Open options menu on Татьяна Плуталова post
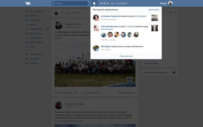 coord(134,104)
